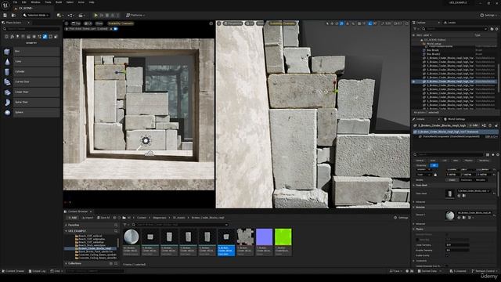
Task: Open Outliner settings gear icon
Action: point(497,29)
